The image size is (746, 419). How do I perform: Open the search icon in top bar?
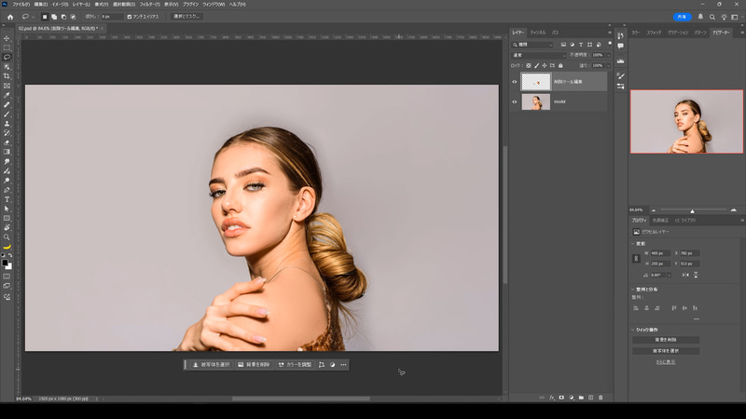[712, 17]
